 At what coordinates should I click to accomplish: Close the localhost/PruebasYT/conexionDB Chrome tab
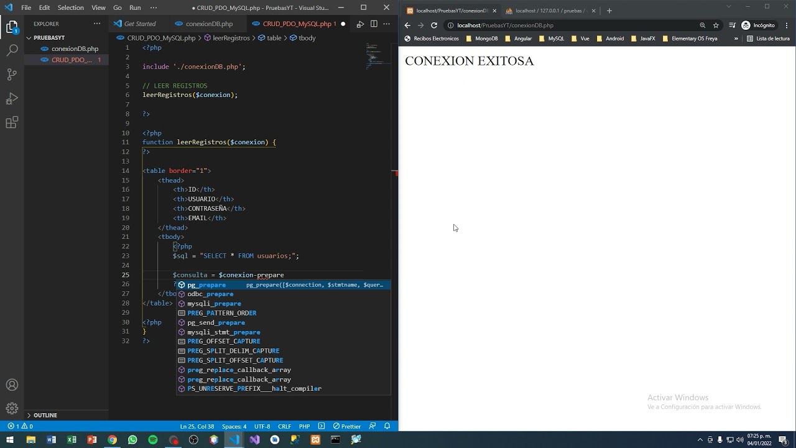[x=495, y=11]
